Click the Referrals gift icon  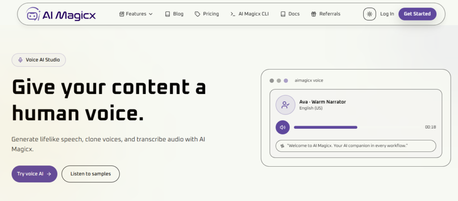click(x=314, y=14)
